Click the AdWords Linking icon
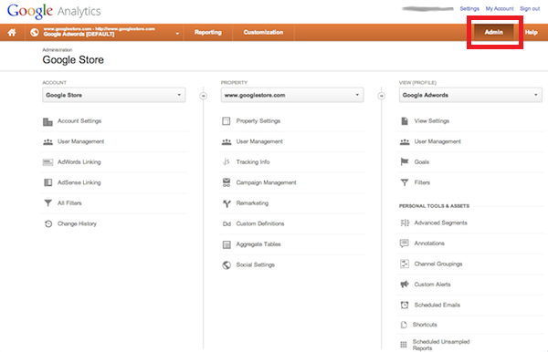Screen dimensions: 548x352 coord(47,162)
